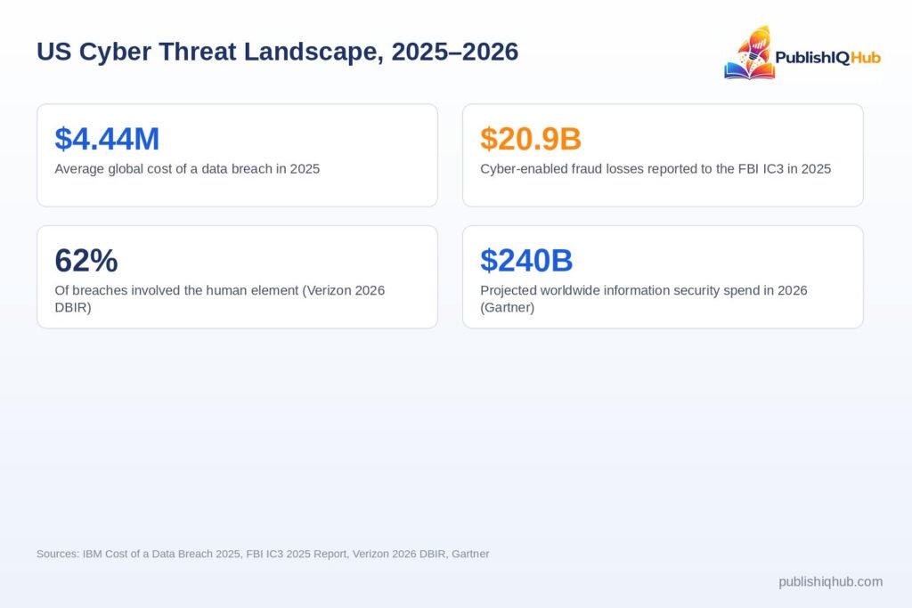Click "Of breaches involved the human element" caption
The width and height of the screenshot is (912, 608).
220,298
